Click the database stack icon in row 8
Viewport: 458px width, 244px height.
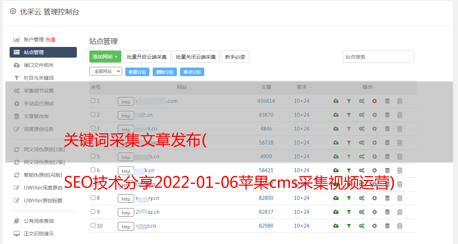tap(387, 198)
